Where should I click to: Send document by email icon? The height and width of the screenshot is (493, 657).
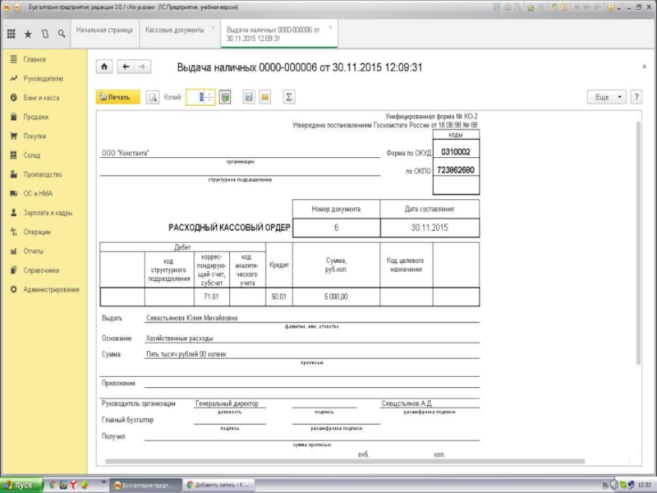pos(264,97)
